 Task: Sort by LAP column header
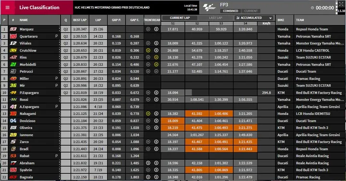pyautogui.click(x=98, y=20)
